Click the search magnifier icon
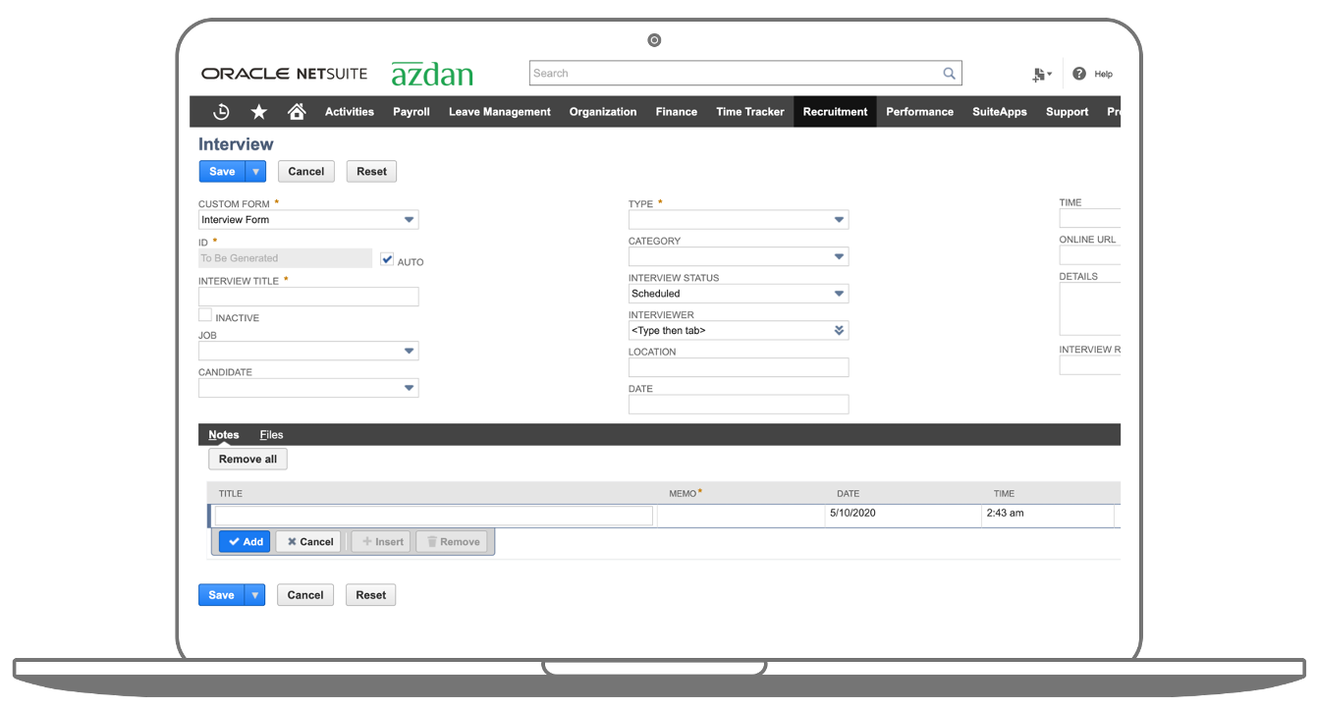This screenshot has width=1317, height=709. tap(948, 73)
